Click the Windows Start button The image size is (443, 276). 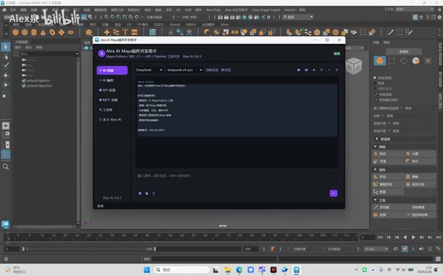click(x=147, y=270)
